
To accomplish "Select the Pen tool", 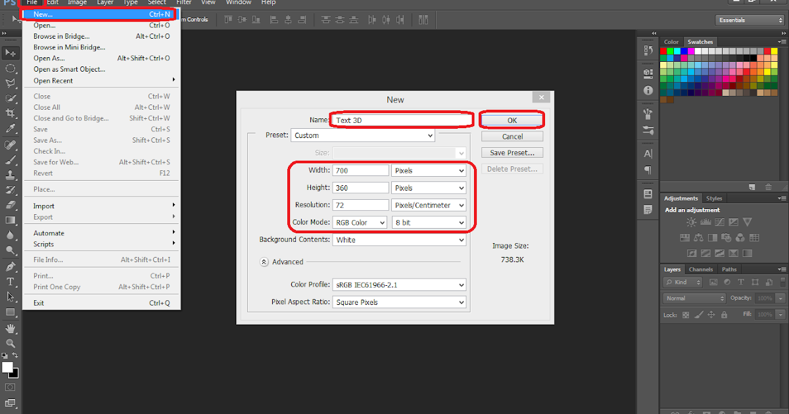I will pyautogui.click(x=11, y=267).
